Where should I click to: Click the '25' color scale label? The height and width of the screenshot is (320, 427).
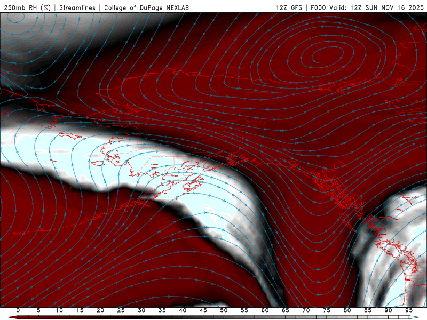click(121, 310)
